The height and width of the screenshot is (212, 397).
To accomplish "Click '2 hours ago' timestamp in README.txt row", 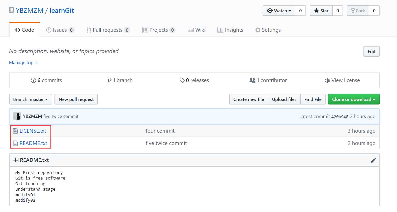I will click(x=361, y=143).
